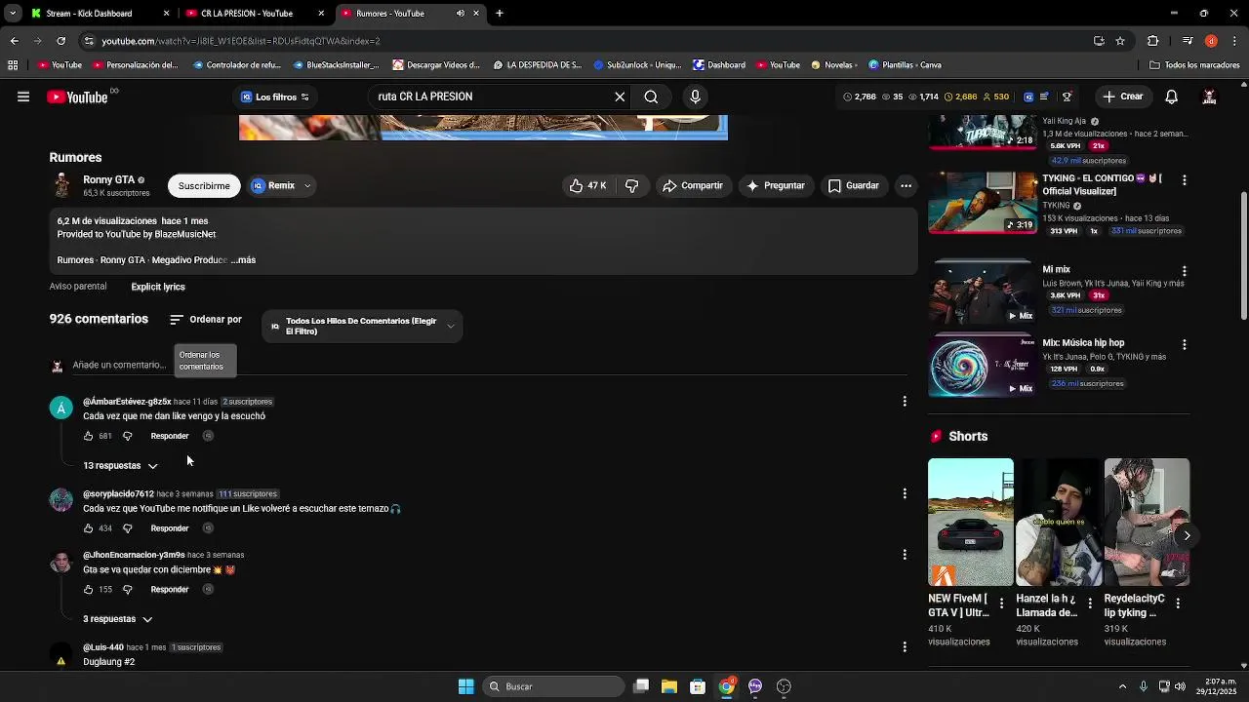1249x702 pixels.
Task: Open menu for Mi mix playlist
Action: click(1185, 271)
